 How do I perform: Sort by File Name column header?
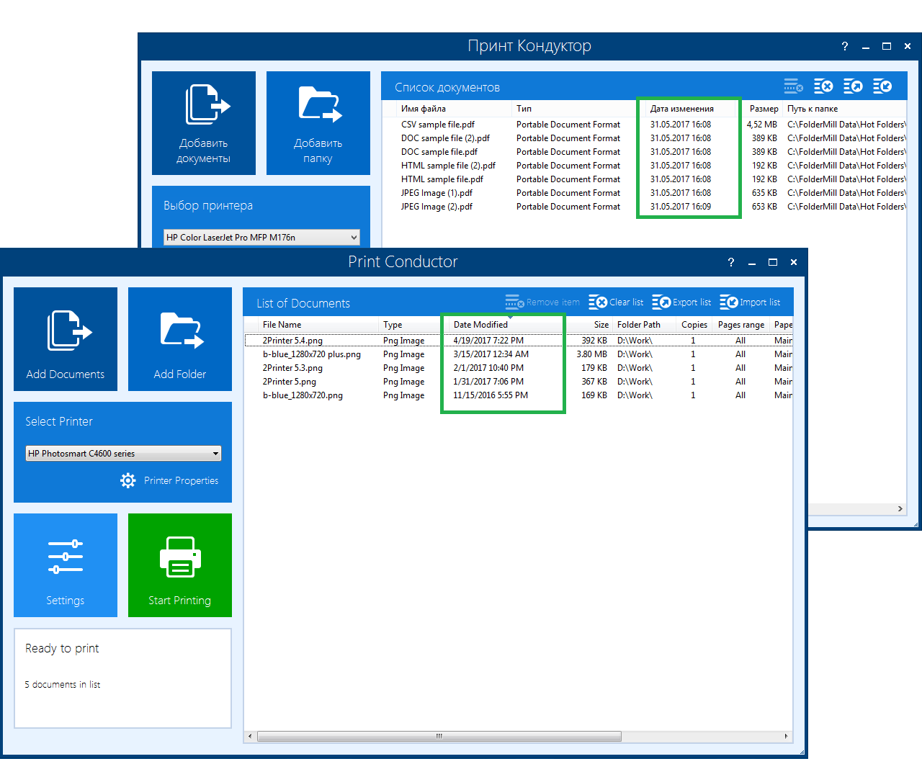click(x=282, y=325)
